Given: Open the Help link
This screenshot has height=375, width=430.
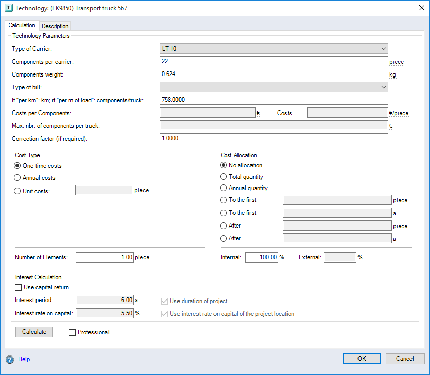Looking at the screenshot, I should 24,360.
